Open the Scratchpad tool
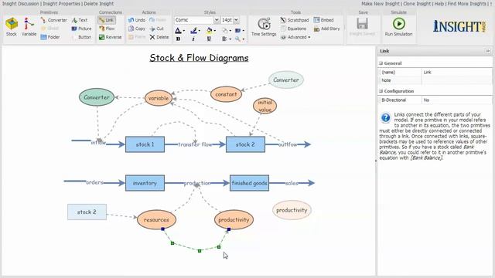Viewport: 495px width, 278px height. coord(295,20)
